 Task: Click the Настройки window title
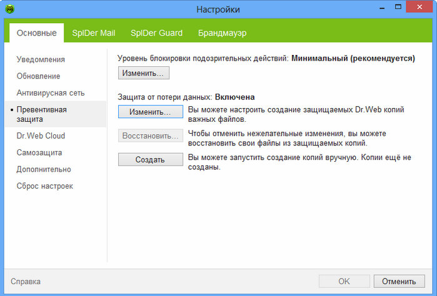click(x=218, y=9)
